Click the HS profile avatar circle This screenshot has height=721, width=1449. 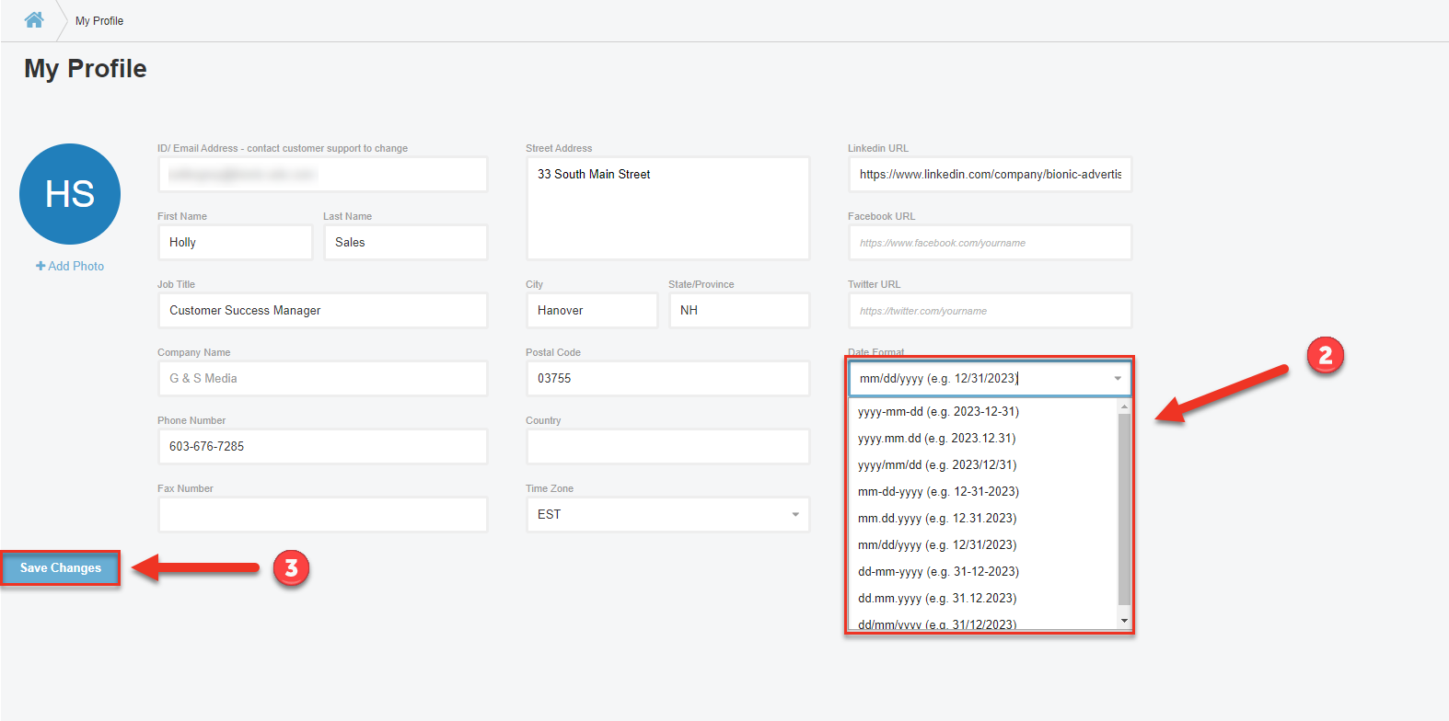70,194
